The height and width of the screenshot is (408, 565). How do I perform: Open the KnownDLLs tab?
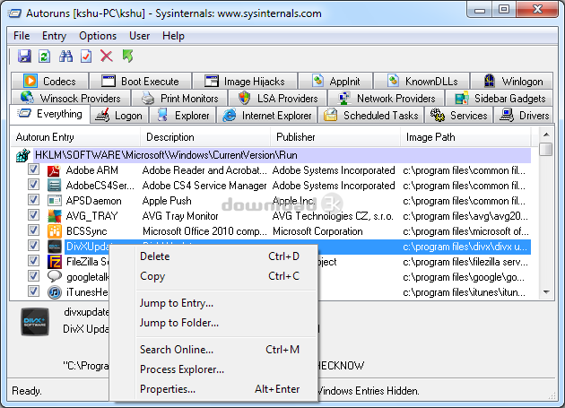[422, 81]
